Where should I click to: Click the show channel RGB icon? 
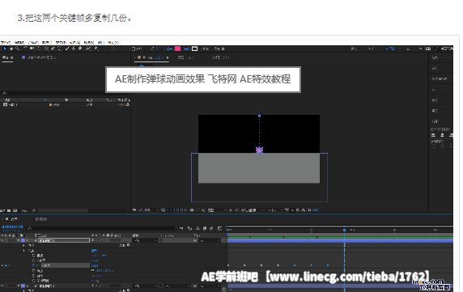pyautogui.click(x=203, y=210)
